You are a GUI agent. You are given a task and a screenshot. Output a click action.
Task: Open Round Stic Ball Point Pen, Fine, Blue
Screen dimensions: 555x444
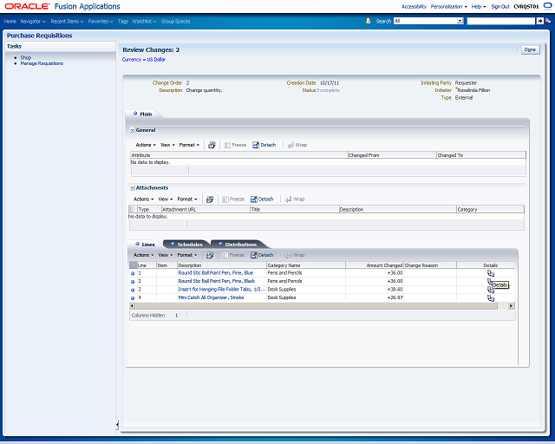pyautogui.click(x=216, y=273)
